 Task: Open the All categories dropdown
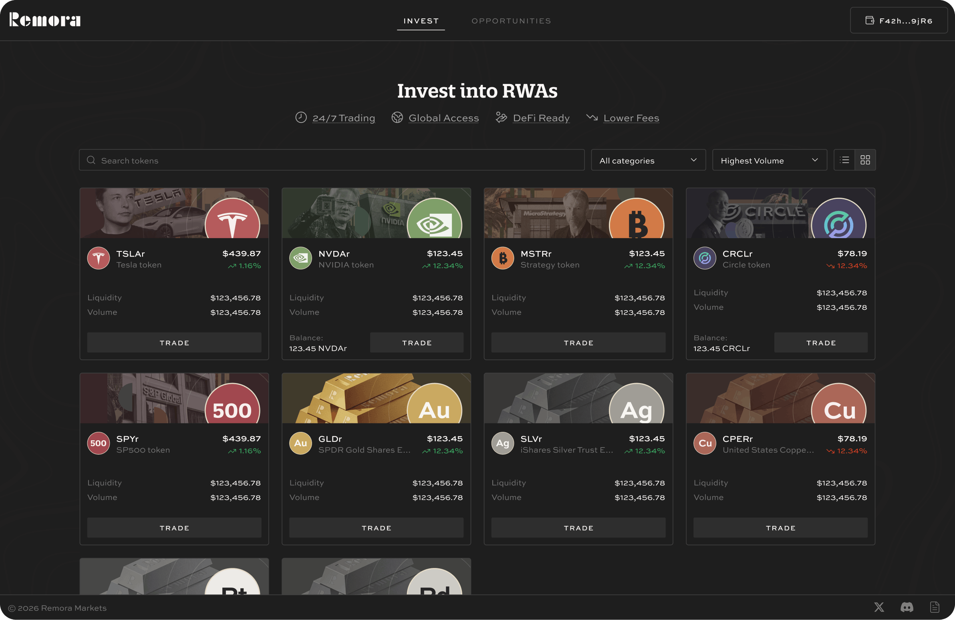click(x=648, y=160)
